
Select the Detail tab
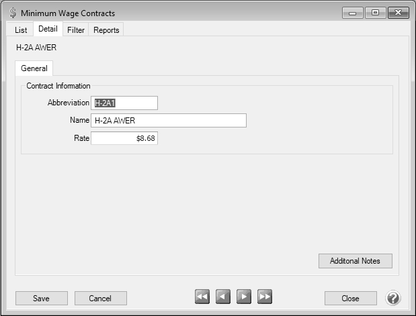(x=48, y=30)
